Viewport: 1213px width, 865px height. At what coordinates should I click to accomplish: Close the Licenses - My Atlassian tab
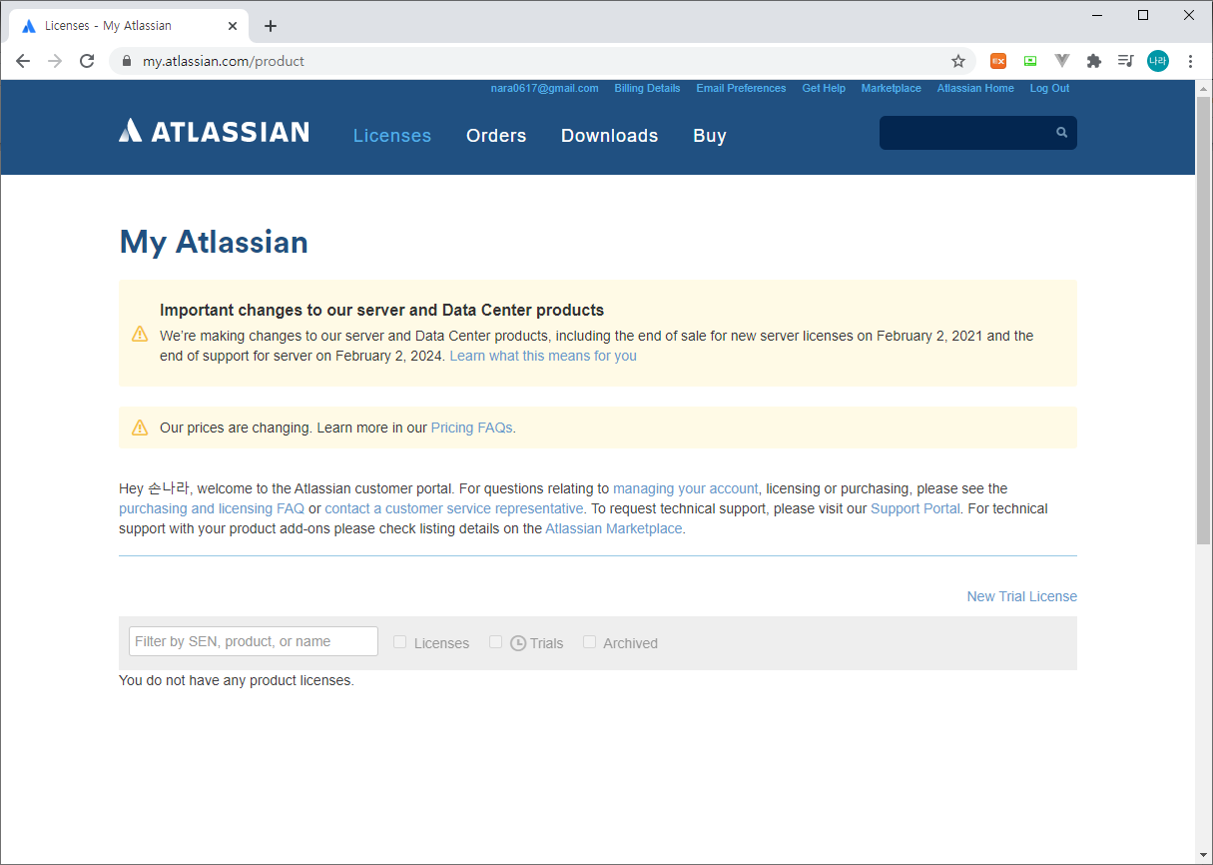coord(233,26)
